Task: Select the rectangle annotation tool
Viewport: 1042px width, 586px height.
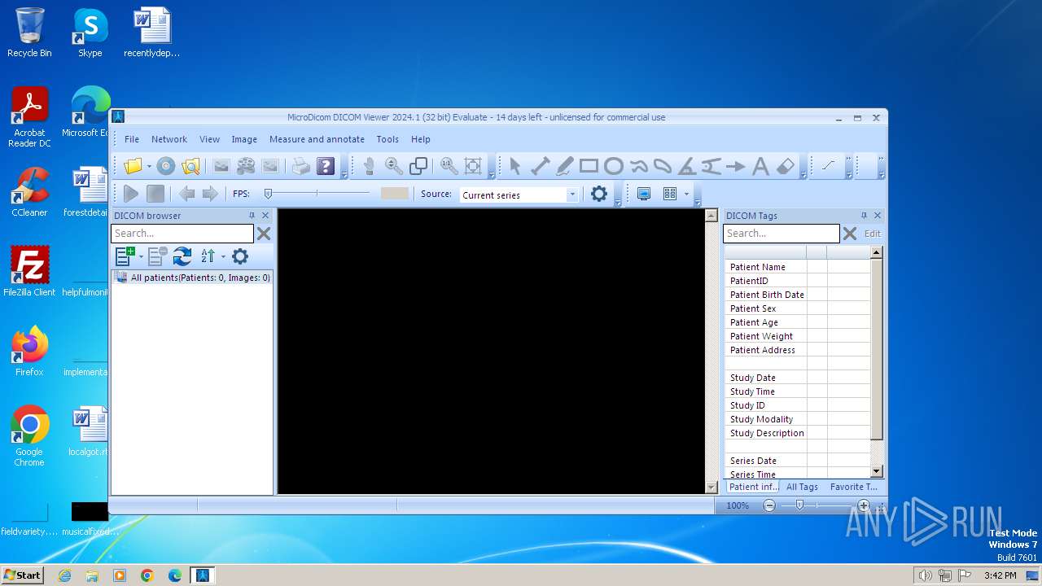Action: (x=589, y=166)
